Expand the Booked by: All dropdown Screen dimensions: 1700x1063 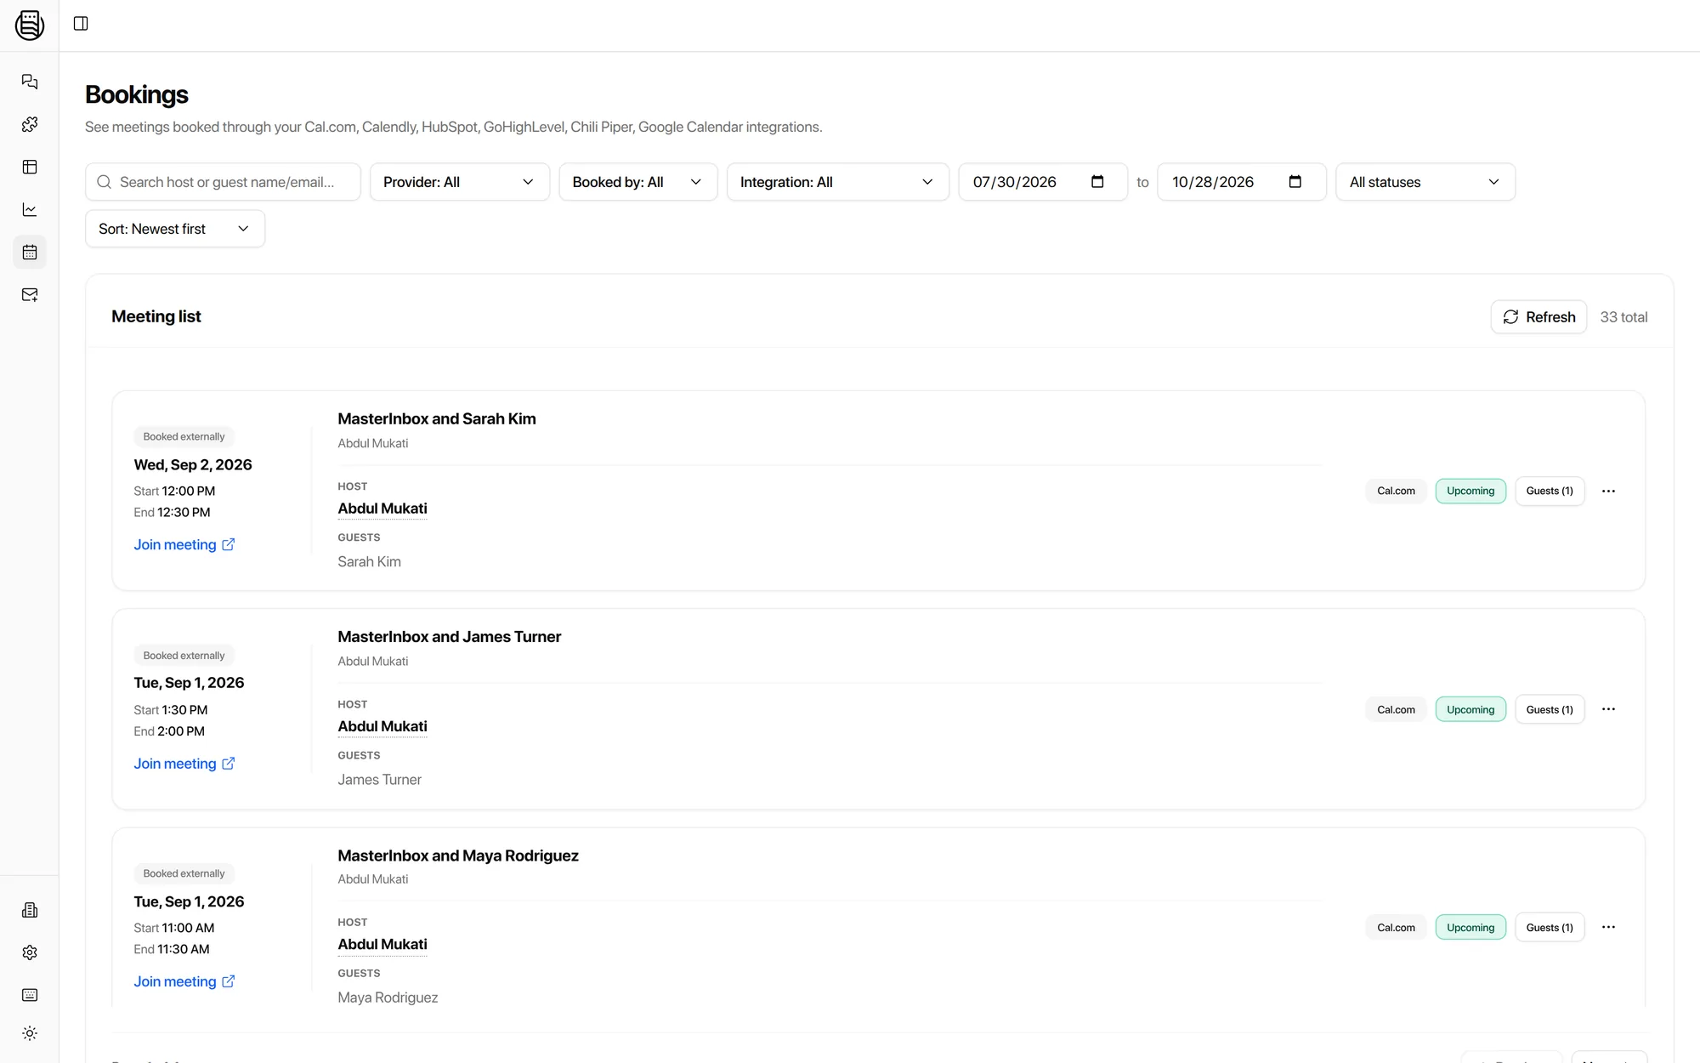pos(638,182)
